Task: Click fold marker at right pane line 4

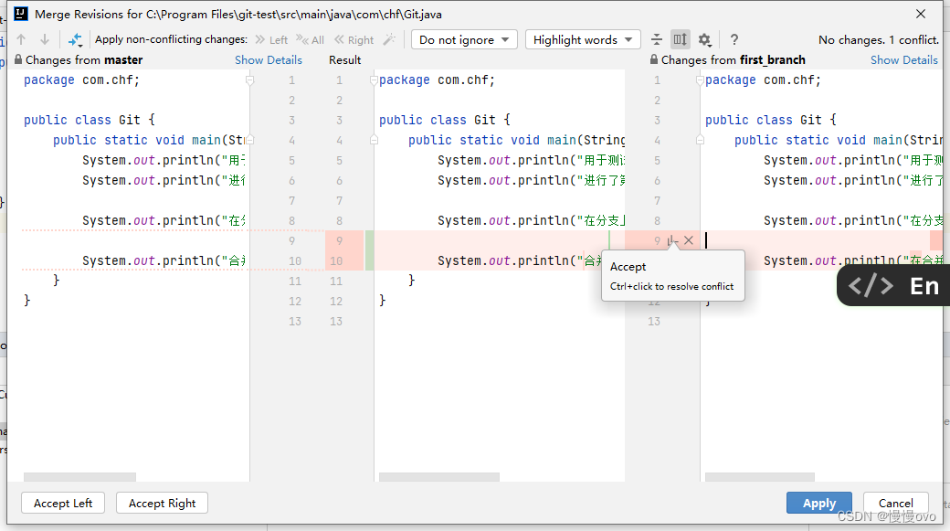Action: click(700, 140)
